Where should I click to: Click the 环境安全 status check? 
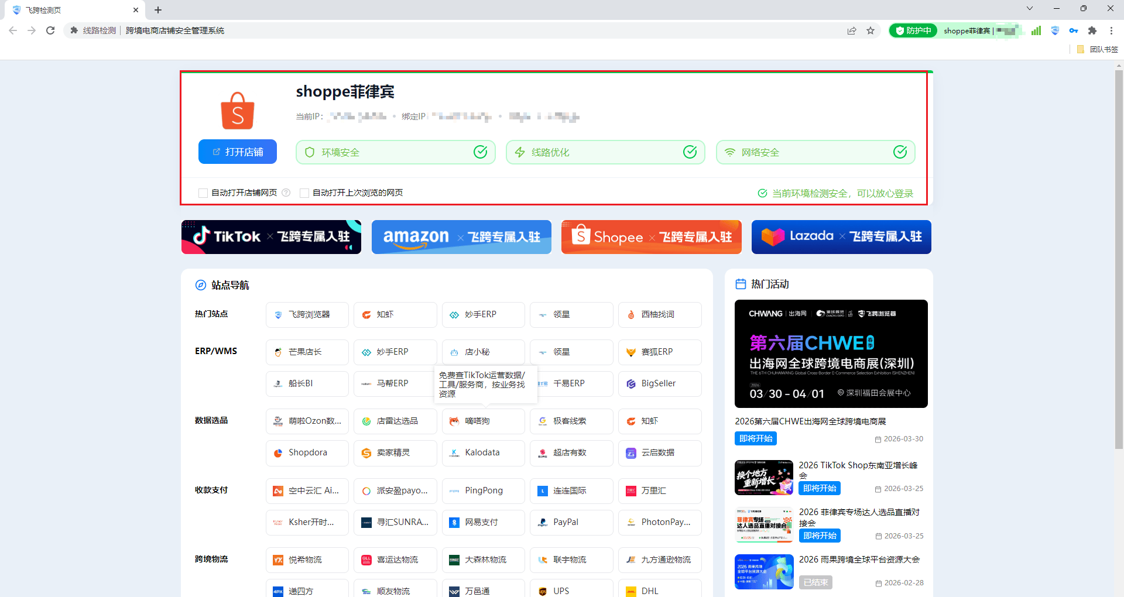coord(395,152)
